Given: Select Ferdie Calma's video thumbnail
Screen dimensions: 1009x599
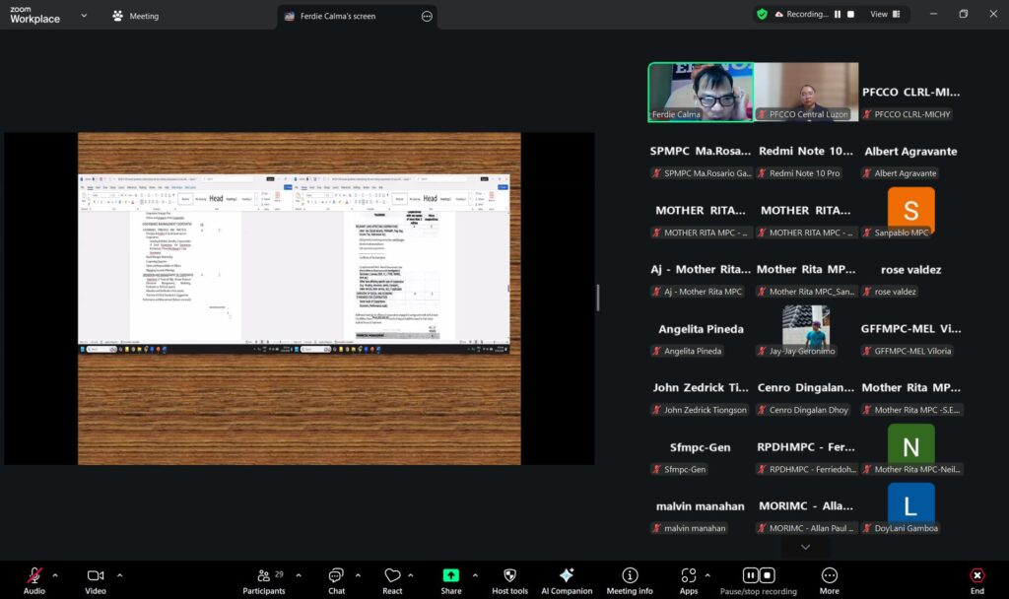Looking at the screenshot, I should coord(700,92).
